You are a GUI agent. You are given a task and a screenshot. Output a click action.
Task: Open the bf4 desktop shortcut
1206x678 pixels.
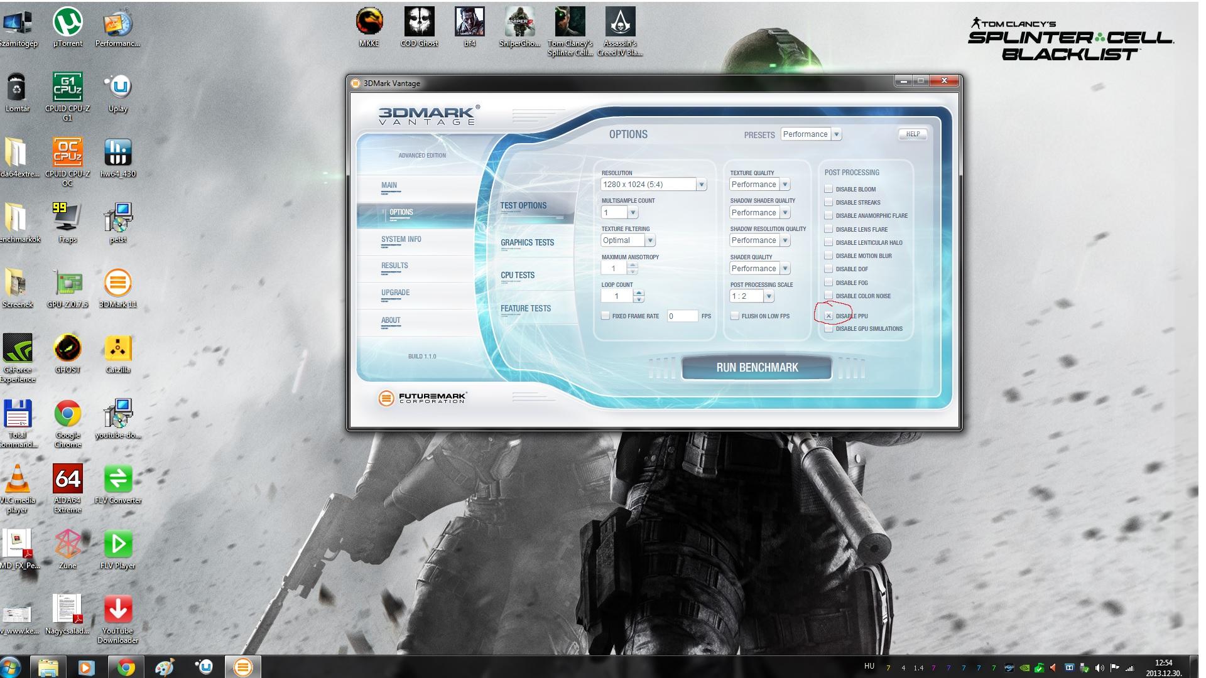(470, 28)
